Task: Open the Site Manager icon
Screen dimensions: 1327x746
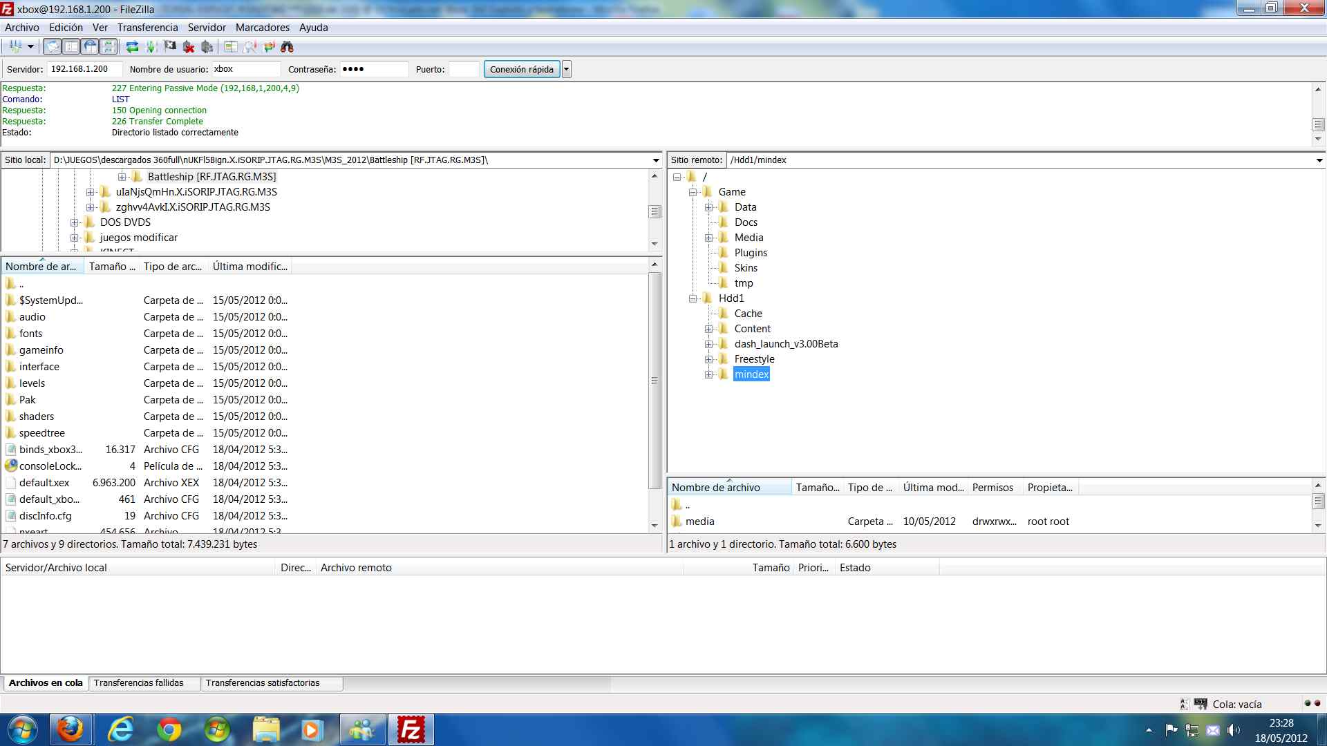Action: [15, 47]
